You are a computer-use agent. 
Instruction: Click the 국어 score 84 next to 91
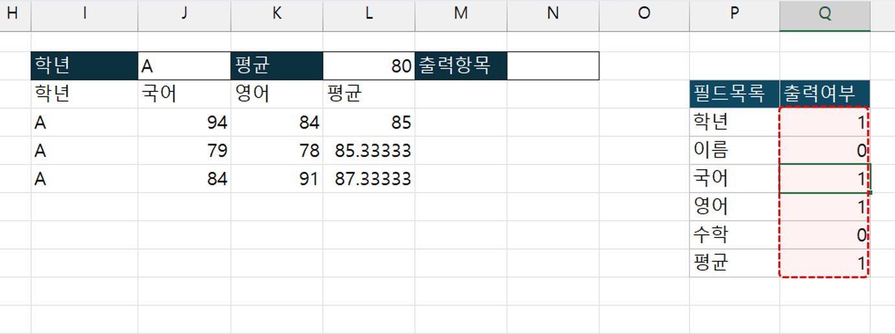pos(184,178)
